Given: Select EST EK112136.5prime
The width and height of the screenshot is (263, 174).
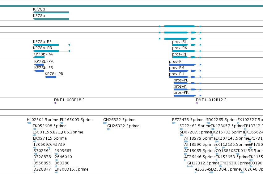Looking at the screenshot, I should point(220,148).
